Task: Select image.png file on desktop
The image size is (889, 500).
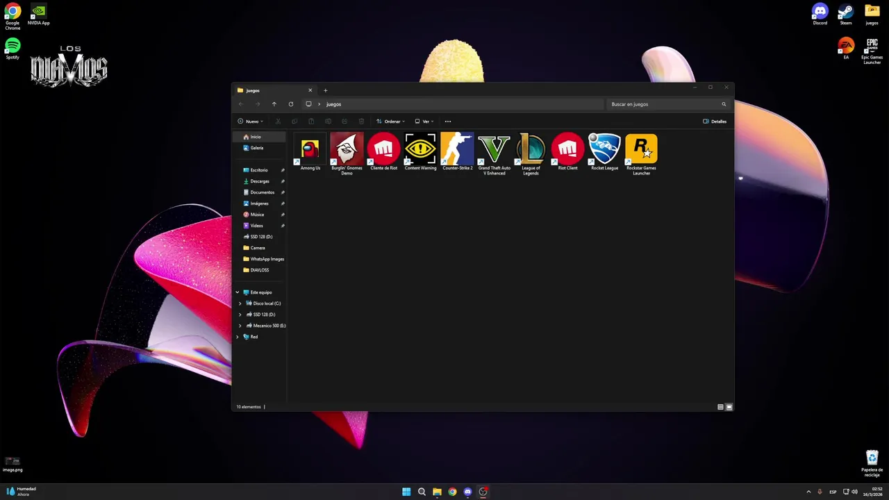Action: pos(13,465)
